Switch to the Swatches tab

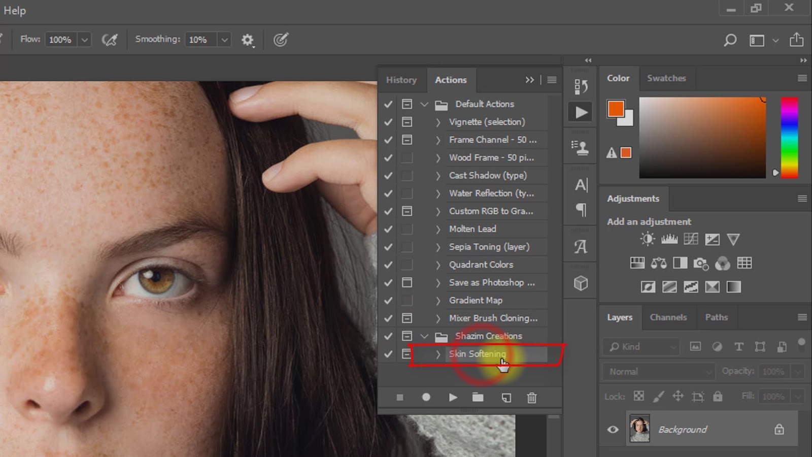coord(666,78)
